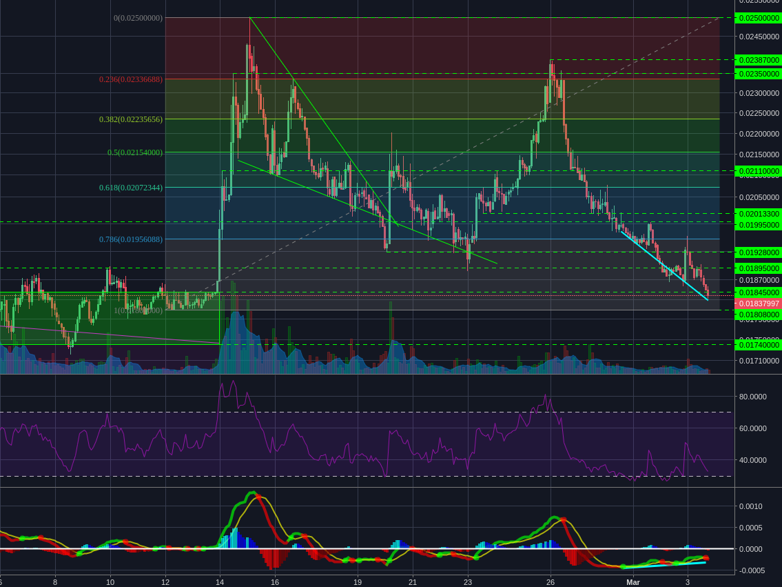Click the RSI 60.0000 scale value
The width and height of the screenshot is (782, 587).
(x=752, y=428)
